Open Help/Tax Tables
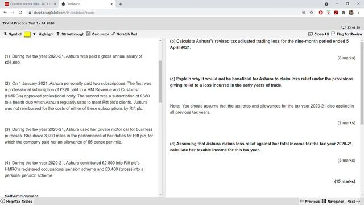Screen dimensions: 364x205 click(x=16, y=202)
